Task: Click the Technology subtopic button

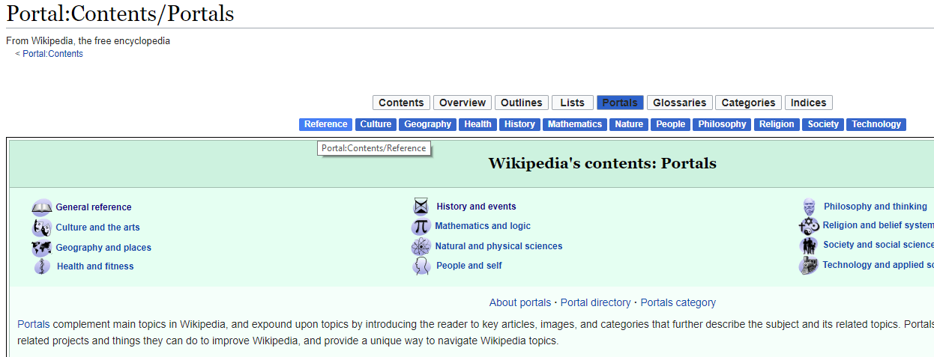Action: tap(876, 124)
